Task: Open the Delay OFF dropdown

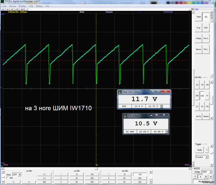Action: [207, 172]
